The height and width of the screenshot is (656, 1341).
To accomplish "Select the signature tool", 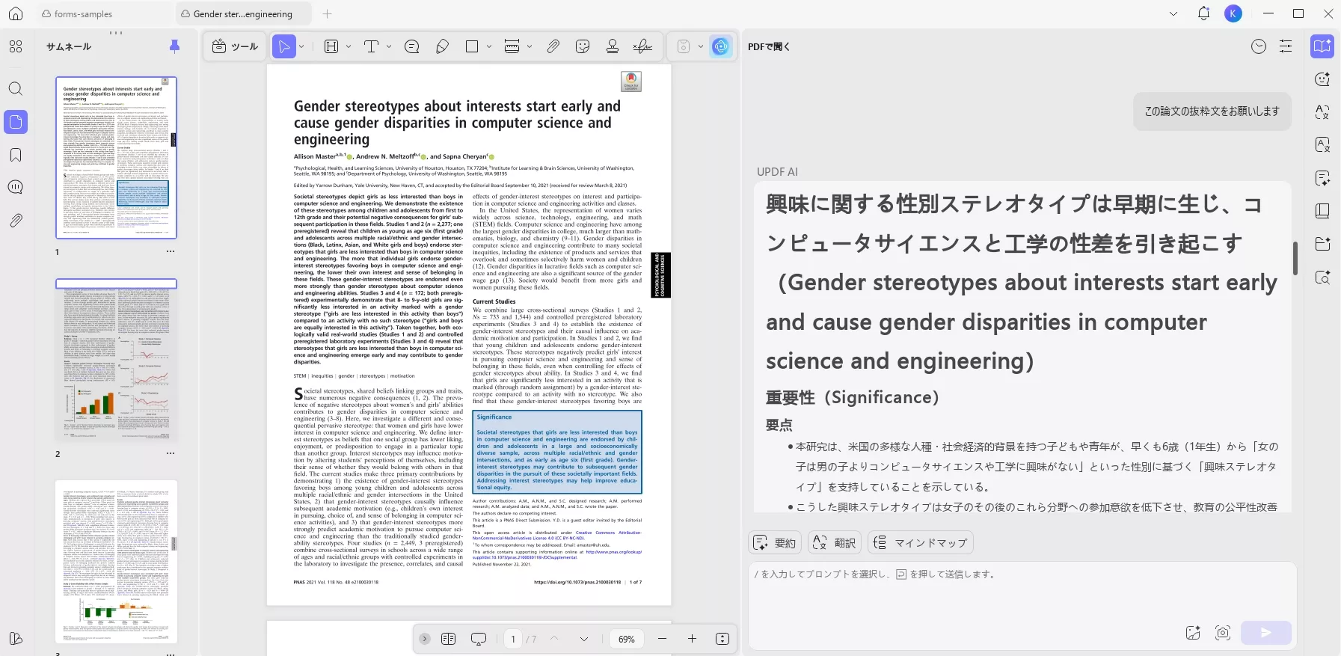I will pos(642,46).
